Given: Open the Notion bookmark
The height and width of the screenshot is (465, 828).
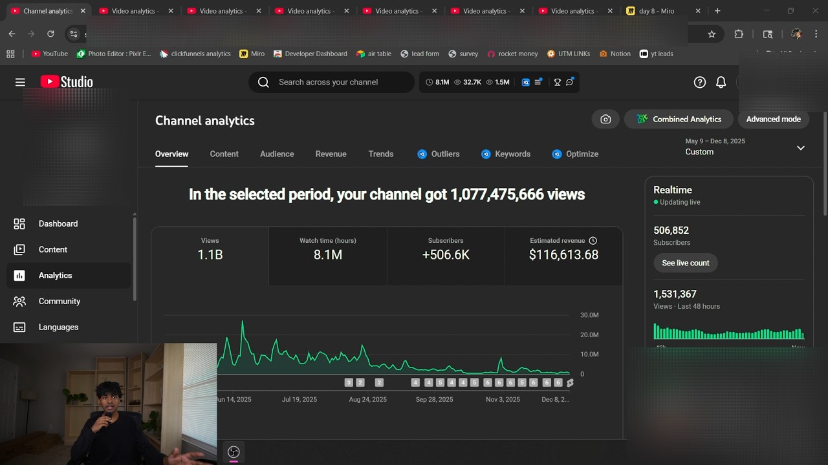Looking at the screenshot, I should pyautogui.click(x=615, y=54).
